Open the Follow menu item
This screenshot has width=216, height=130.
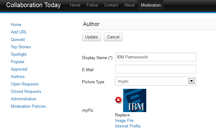pyautogui.click(x=92, y=5)
